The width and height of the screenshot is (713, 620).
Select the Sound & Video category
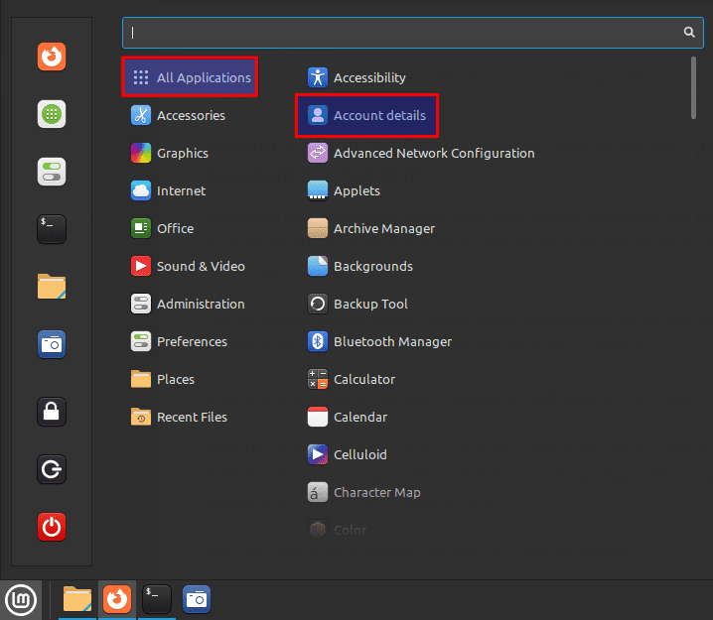click(x=190, y=266)
